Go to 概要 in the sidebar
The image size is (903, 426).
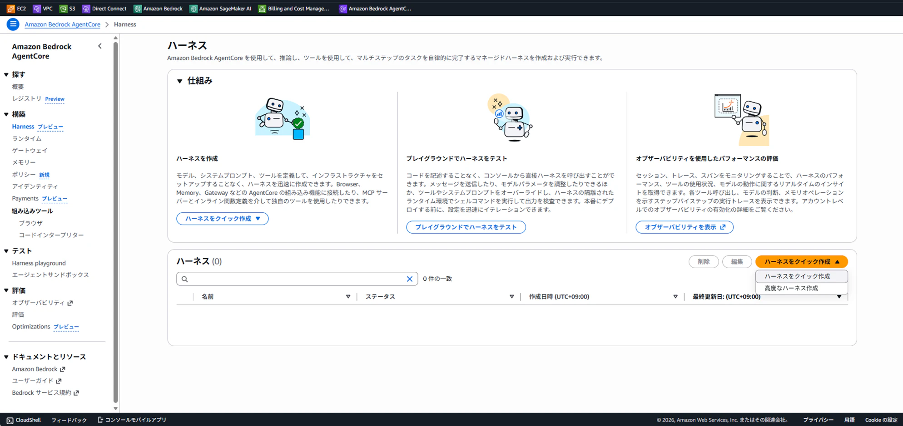(18, 87)
